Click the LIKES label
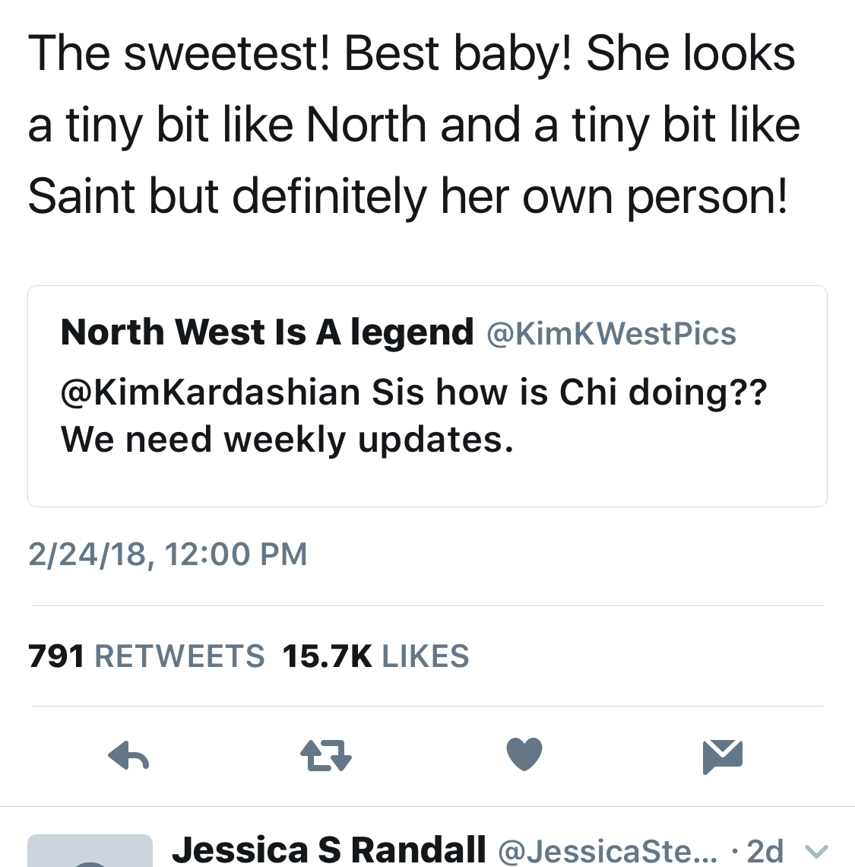This screenshot has width=855, height=867. click(426, 656)
